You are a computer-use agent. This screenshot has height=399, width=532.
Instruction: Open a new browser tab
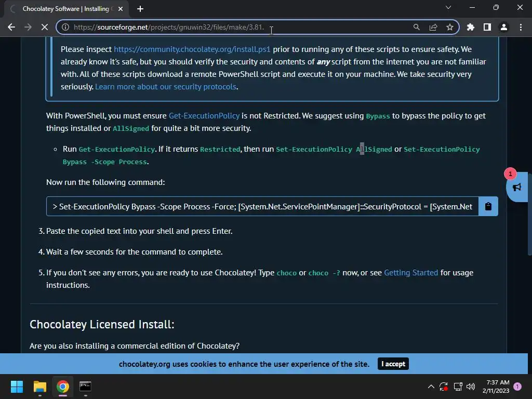(140, 9)
